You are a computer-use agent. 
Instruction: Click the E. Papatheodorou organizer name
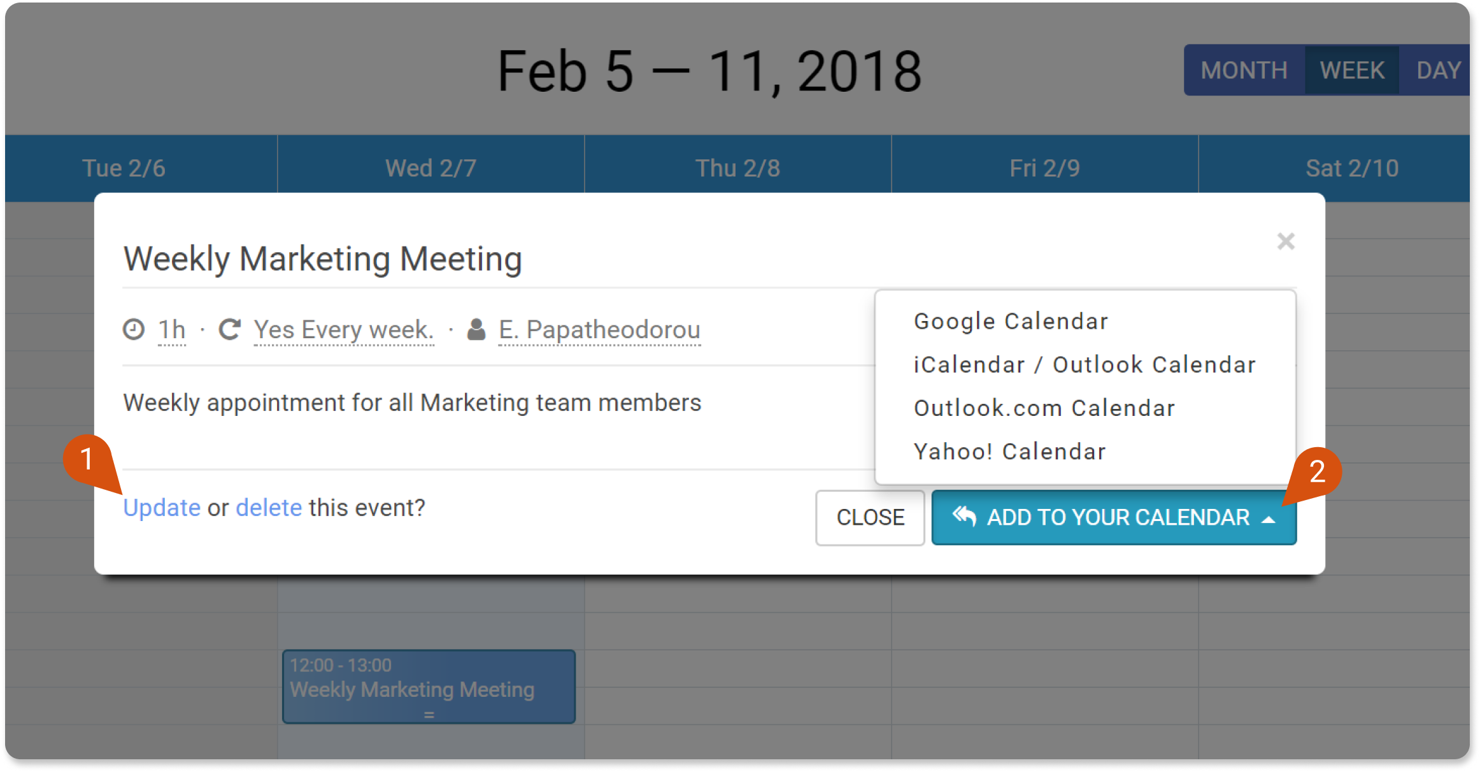pos(599,330)
